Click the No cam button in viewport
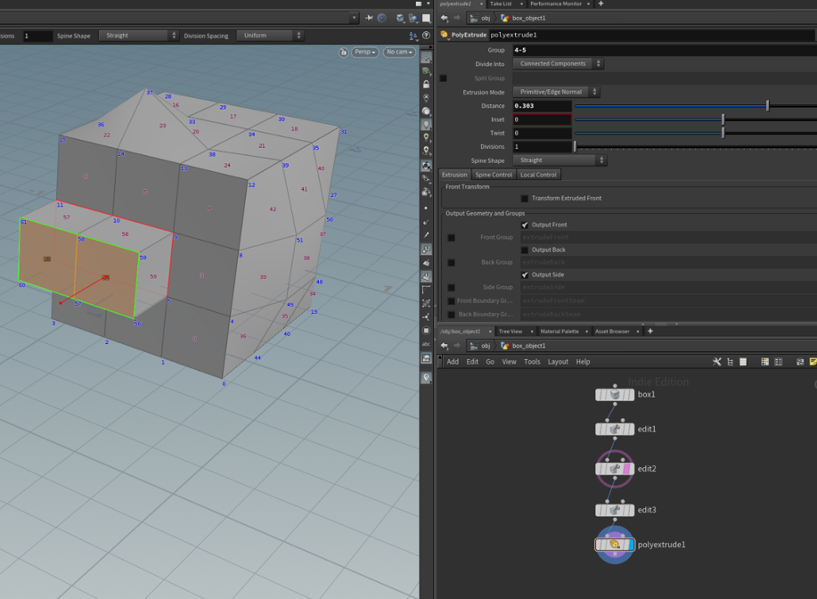The image size is (817, 599). point(399,53)
